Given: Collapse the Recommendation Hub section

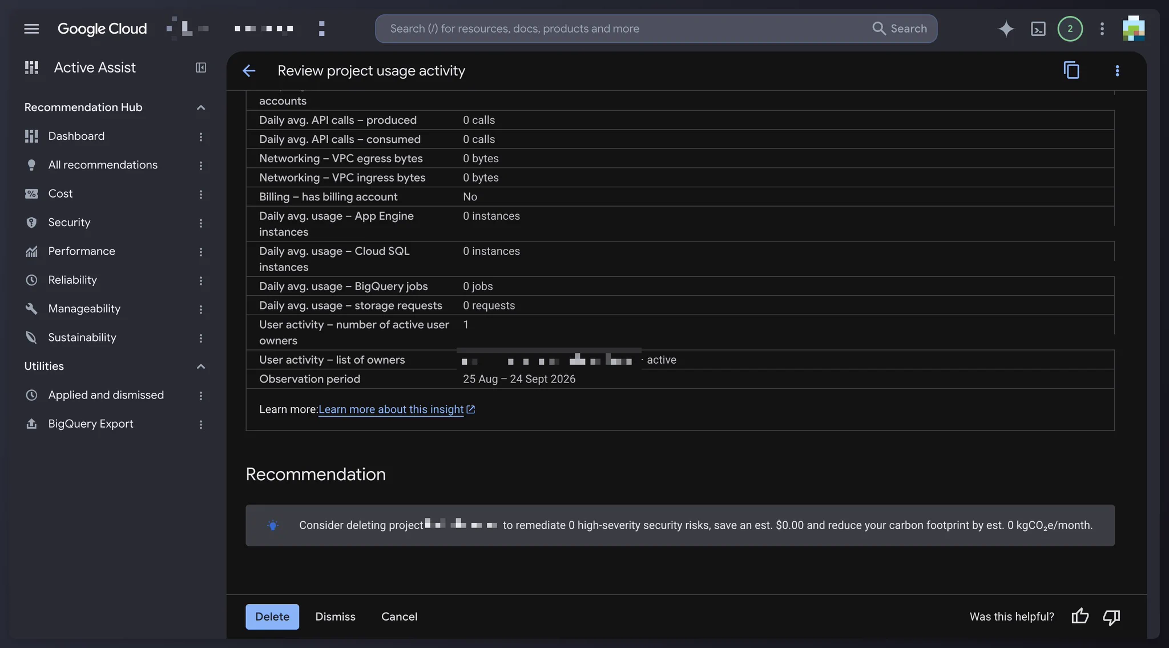Looking at the screenshot, I should click(x=200, y=107).
